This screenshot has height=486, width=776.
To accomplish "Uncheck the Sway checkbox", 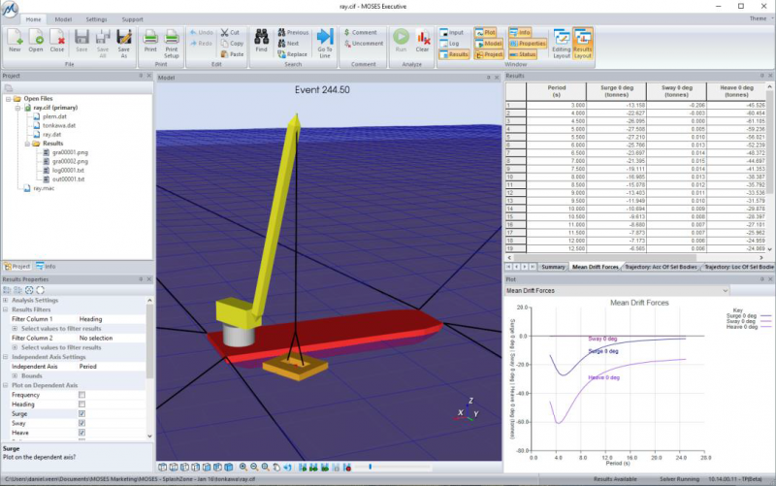I will 81,423.
